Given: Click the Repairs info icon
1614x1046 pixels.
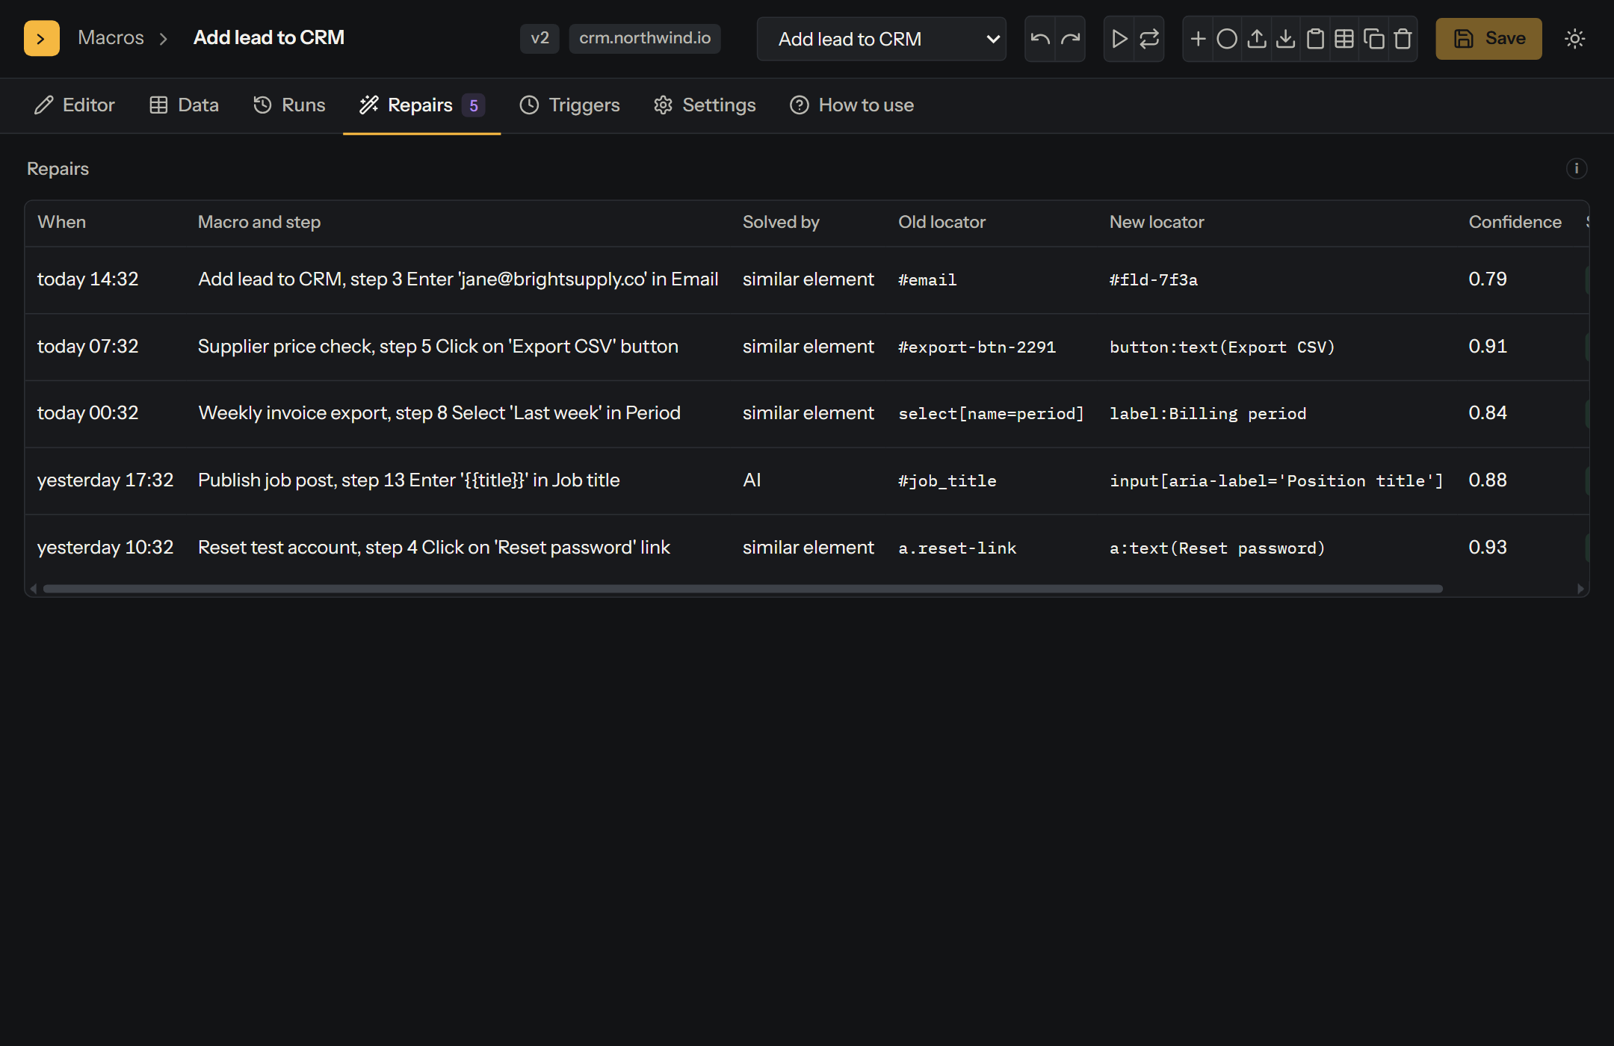Looking at the screenshot, I should pos(1577,168).
